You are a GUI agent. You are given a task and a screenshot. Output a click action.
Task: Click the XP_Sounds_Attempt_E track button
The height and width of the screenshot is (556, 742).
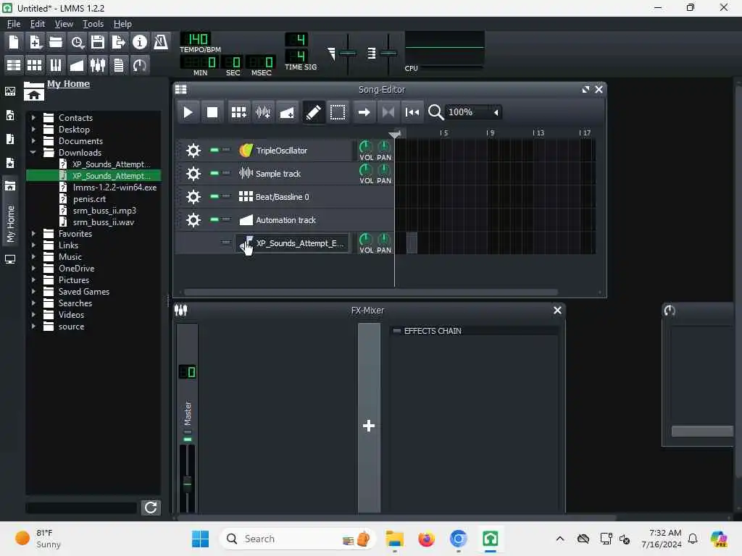(x=293, y=243)
